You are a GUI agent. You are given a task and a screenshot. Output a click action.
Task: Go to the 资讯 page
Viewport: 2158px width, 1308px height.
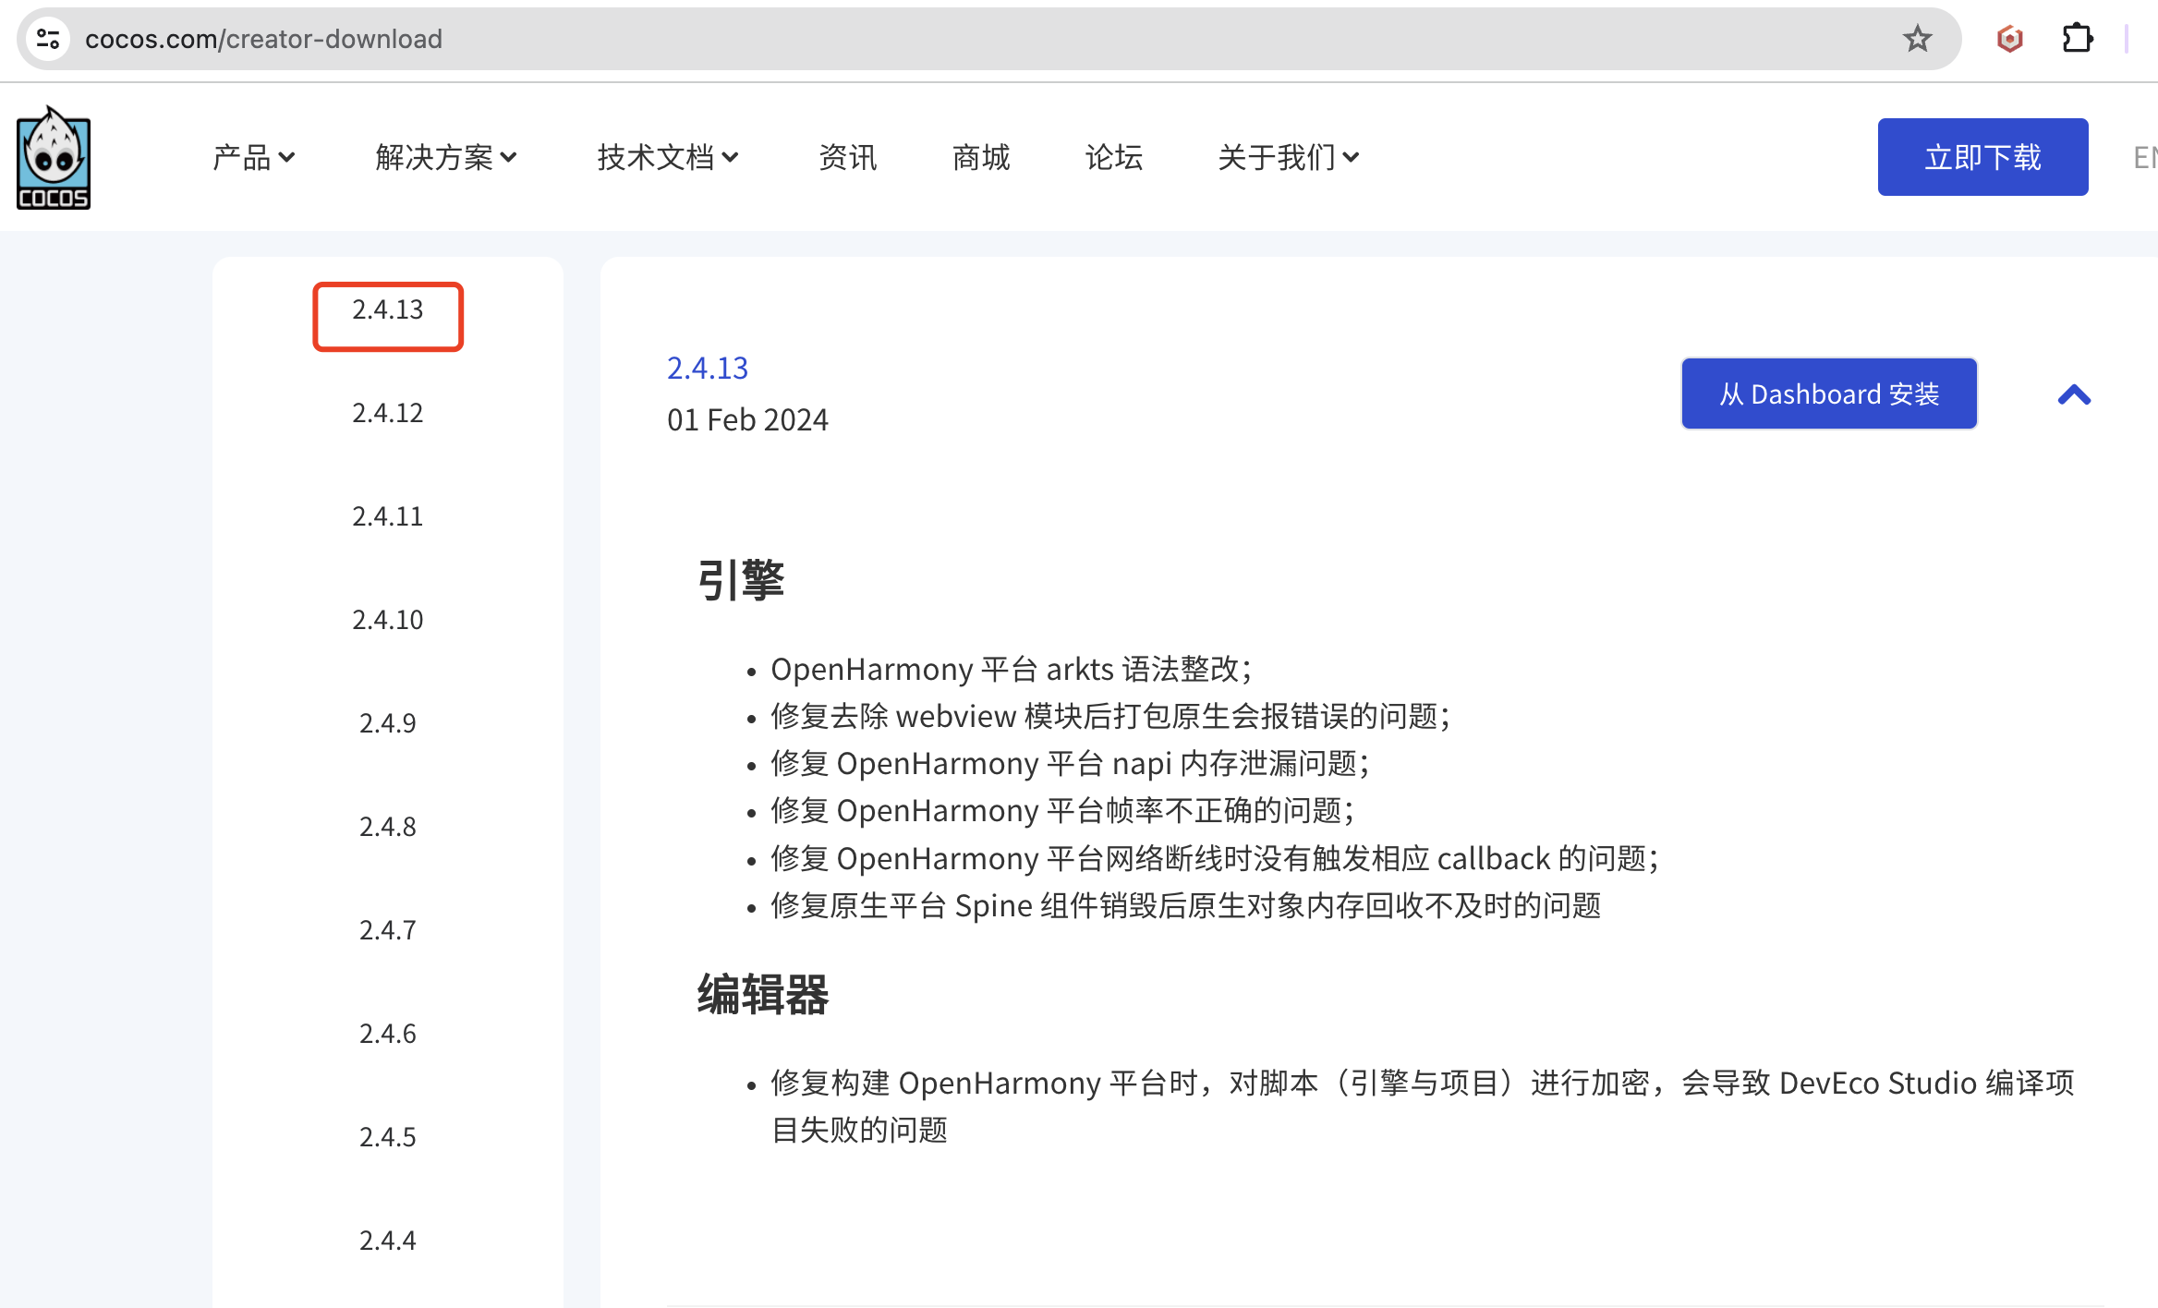(x=847, y=158)
